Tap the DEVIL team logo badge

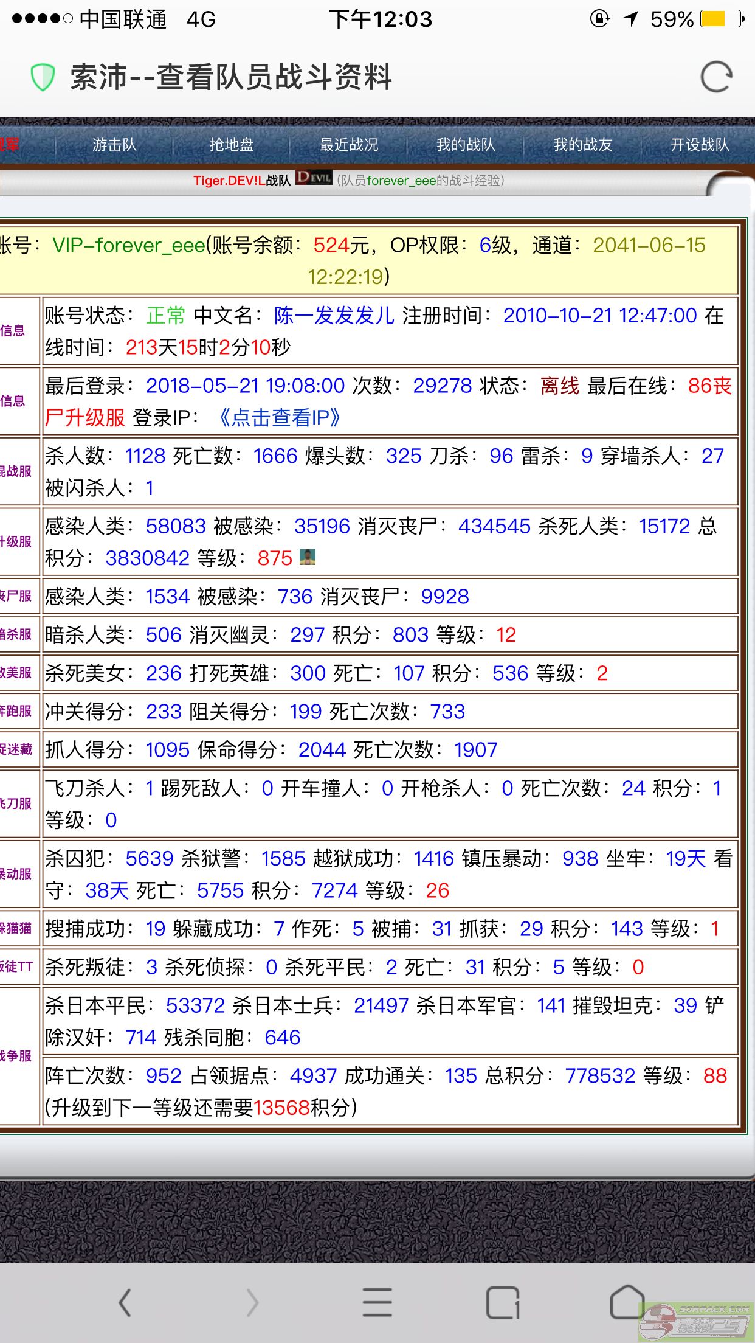(x=314, y=178)
